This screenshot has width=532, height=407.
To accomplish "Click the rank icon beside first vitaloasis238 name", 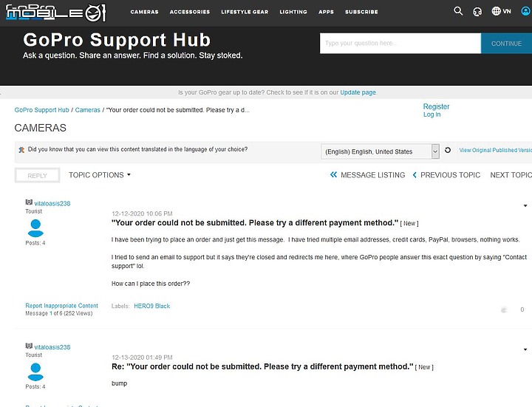I will click(29, 202).
